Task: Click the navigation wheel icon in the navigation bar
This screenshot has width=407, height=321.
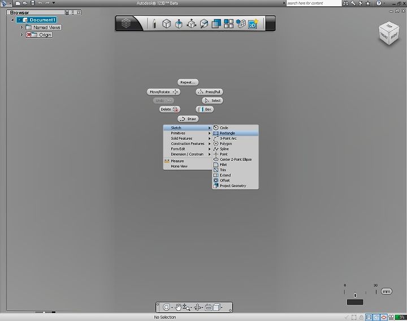Action: coord(166,307)
